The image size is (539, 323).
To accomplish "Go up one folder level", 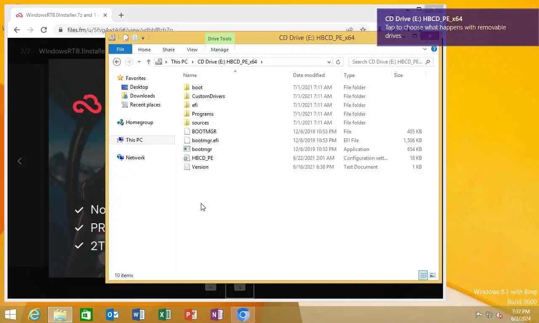I will pyautogui.click(x=148, y=62).
